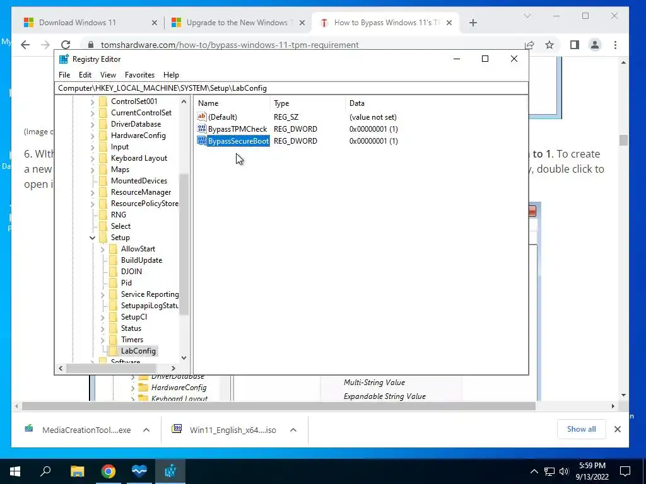Viewport: 646px width, 484px height.
Task: Bookmark this page with the star icon
Action: pos(549,45)
